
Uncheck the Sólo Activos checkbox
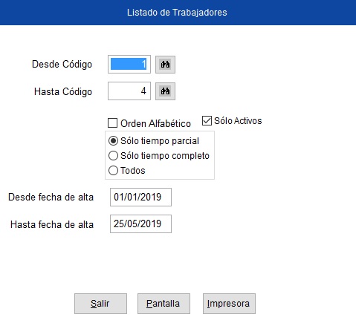[x=207, y=121]
